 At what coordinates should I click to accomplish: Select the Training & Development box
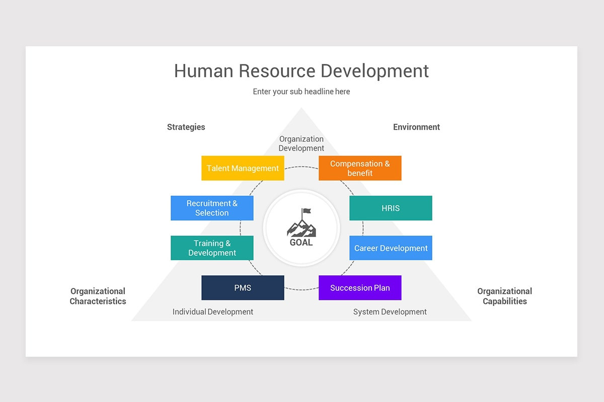coord(212,247)
